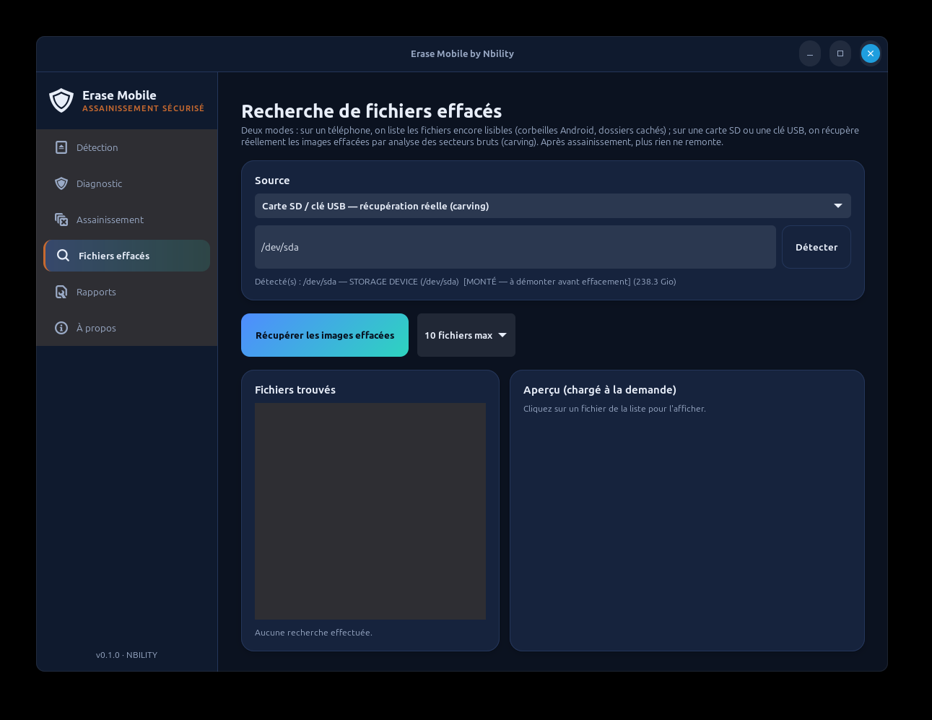Viewport: 932px width, 720px height.
Task: Click the Détection sidebar icon
Action: 61,147
